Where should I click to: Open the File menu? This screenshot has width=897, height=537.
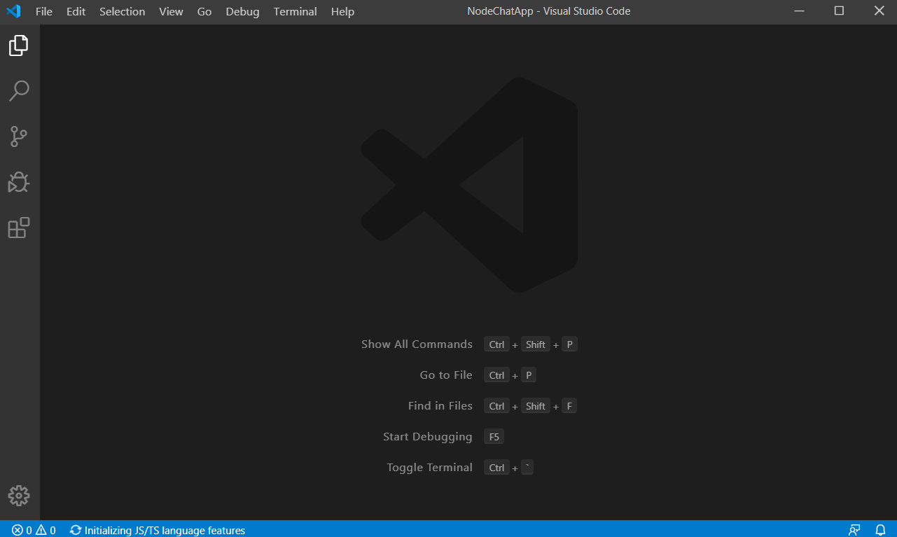[44, 11]
